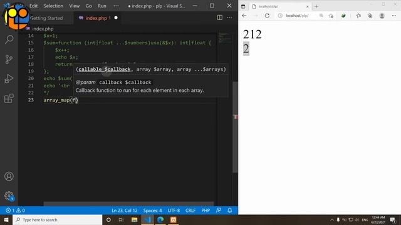Screen dimensions: 401x225
Task: Open Microsoft Edge from taskbar
Action: [x=160, y=219]
